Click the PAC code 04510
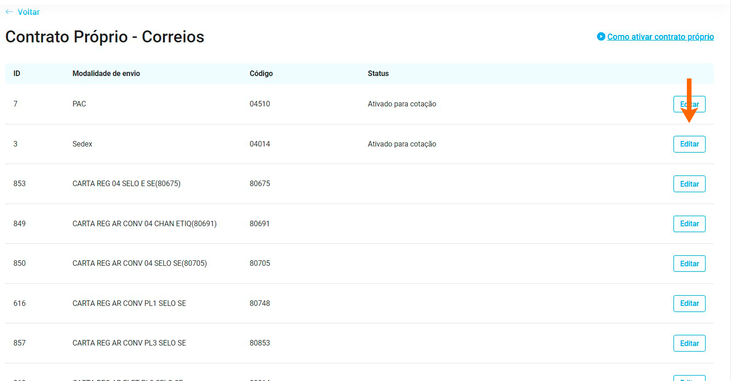 pos(260,104)
